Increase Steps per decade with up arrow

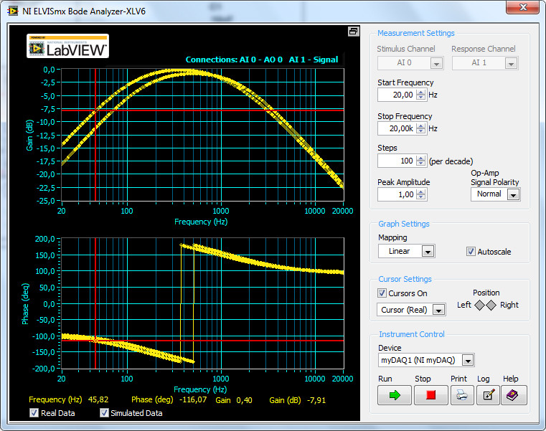(421, 158)
